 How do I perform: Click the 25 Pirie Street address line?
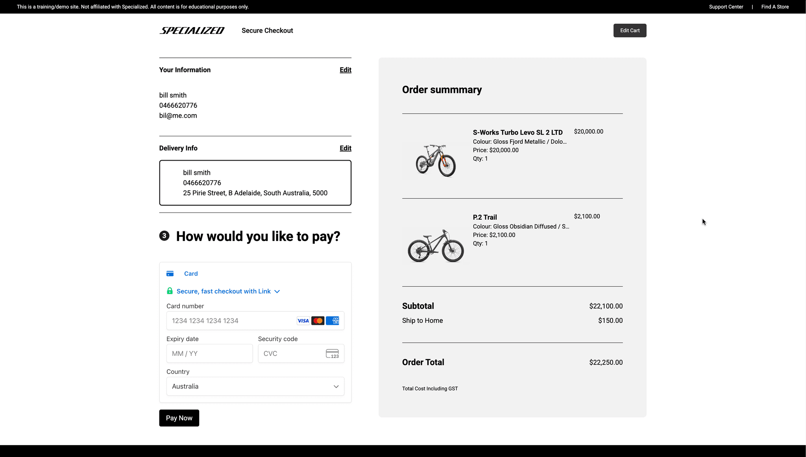255,193
